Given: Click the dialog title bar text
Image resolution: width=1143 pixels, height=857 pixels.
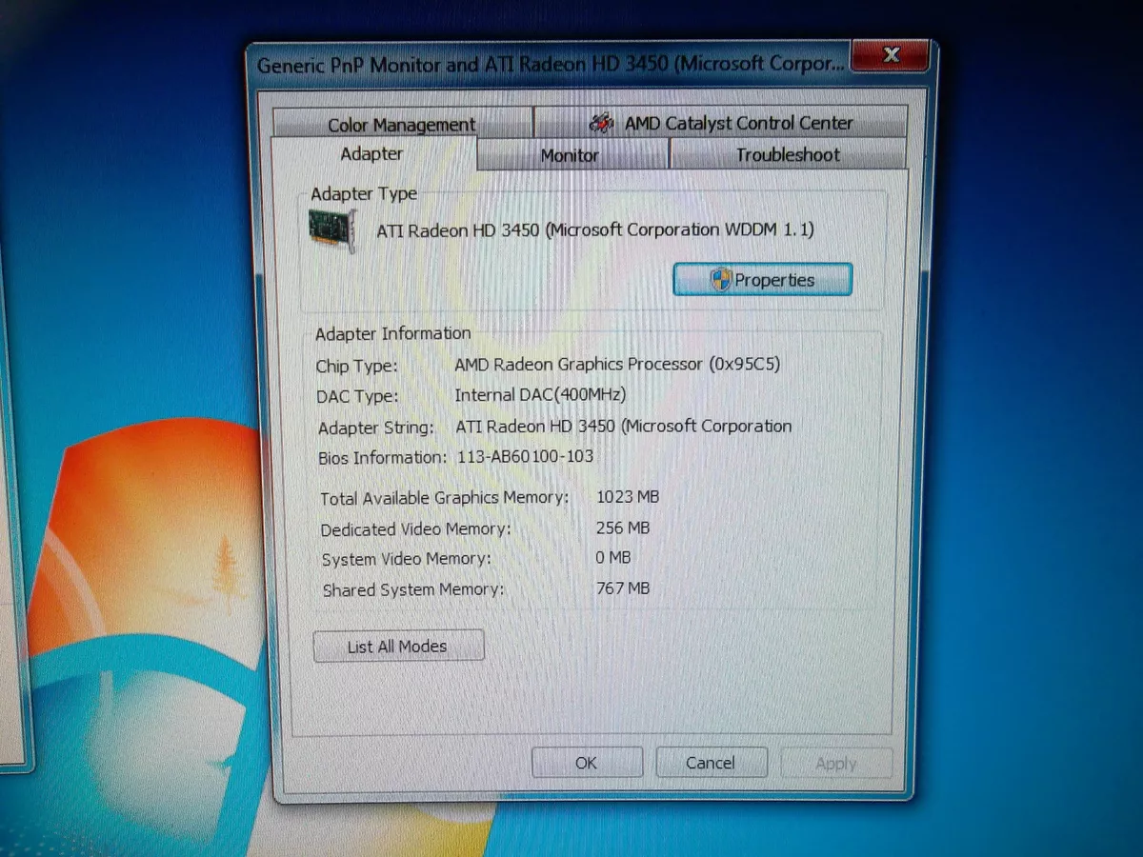Looking at the screenshot, I should coord(551,67).
